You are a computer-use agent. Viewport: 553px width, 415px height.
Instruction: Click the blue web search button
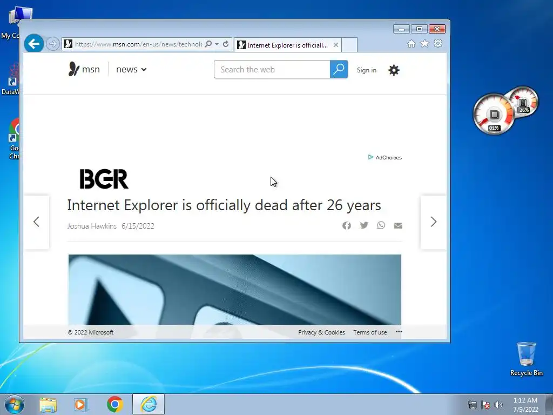pyautogui.click(x=339, y=69)
